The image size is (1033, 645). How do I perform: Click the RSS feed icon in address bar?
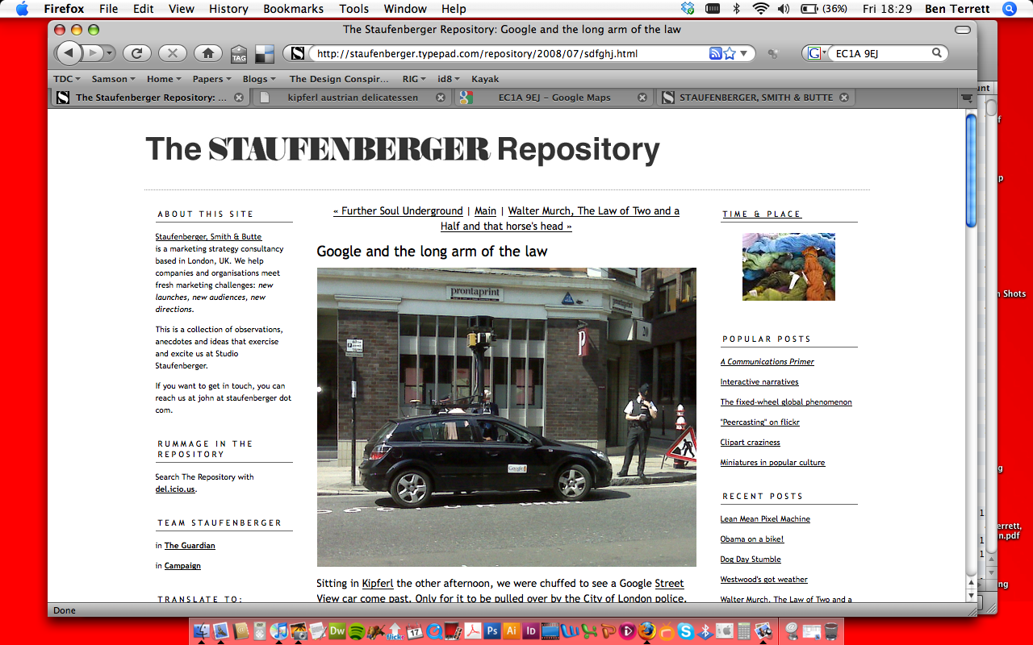[715, 53]
